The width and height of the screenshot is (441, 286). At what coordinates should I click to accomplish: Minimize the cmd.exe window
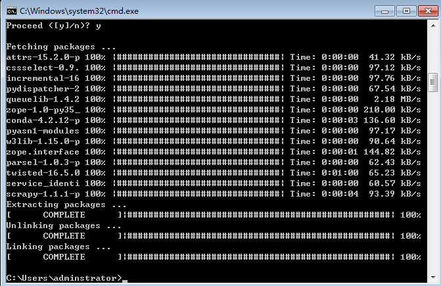[384, 11]
